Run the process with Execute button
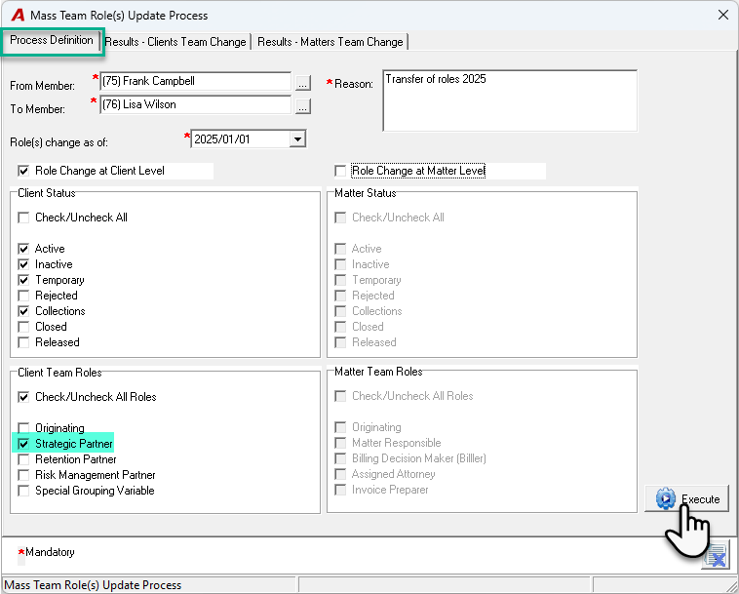Screen dimensions: 739x594 pyautogui.click(x=686, y=498)
